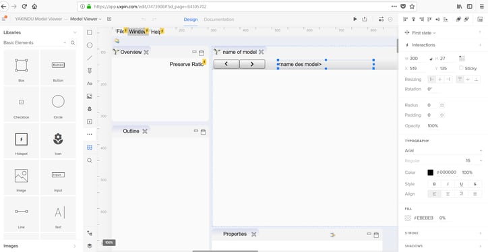Click the search icon in the Libraries panel
Image resolution: width=488 pixels, height=252 pixels.
(73, 42)
